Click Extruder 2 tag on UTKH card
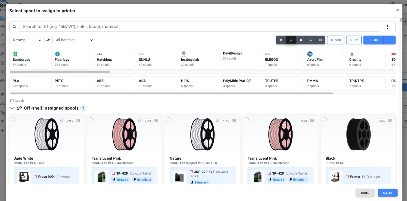 (142, 180)
